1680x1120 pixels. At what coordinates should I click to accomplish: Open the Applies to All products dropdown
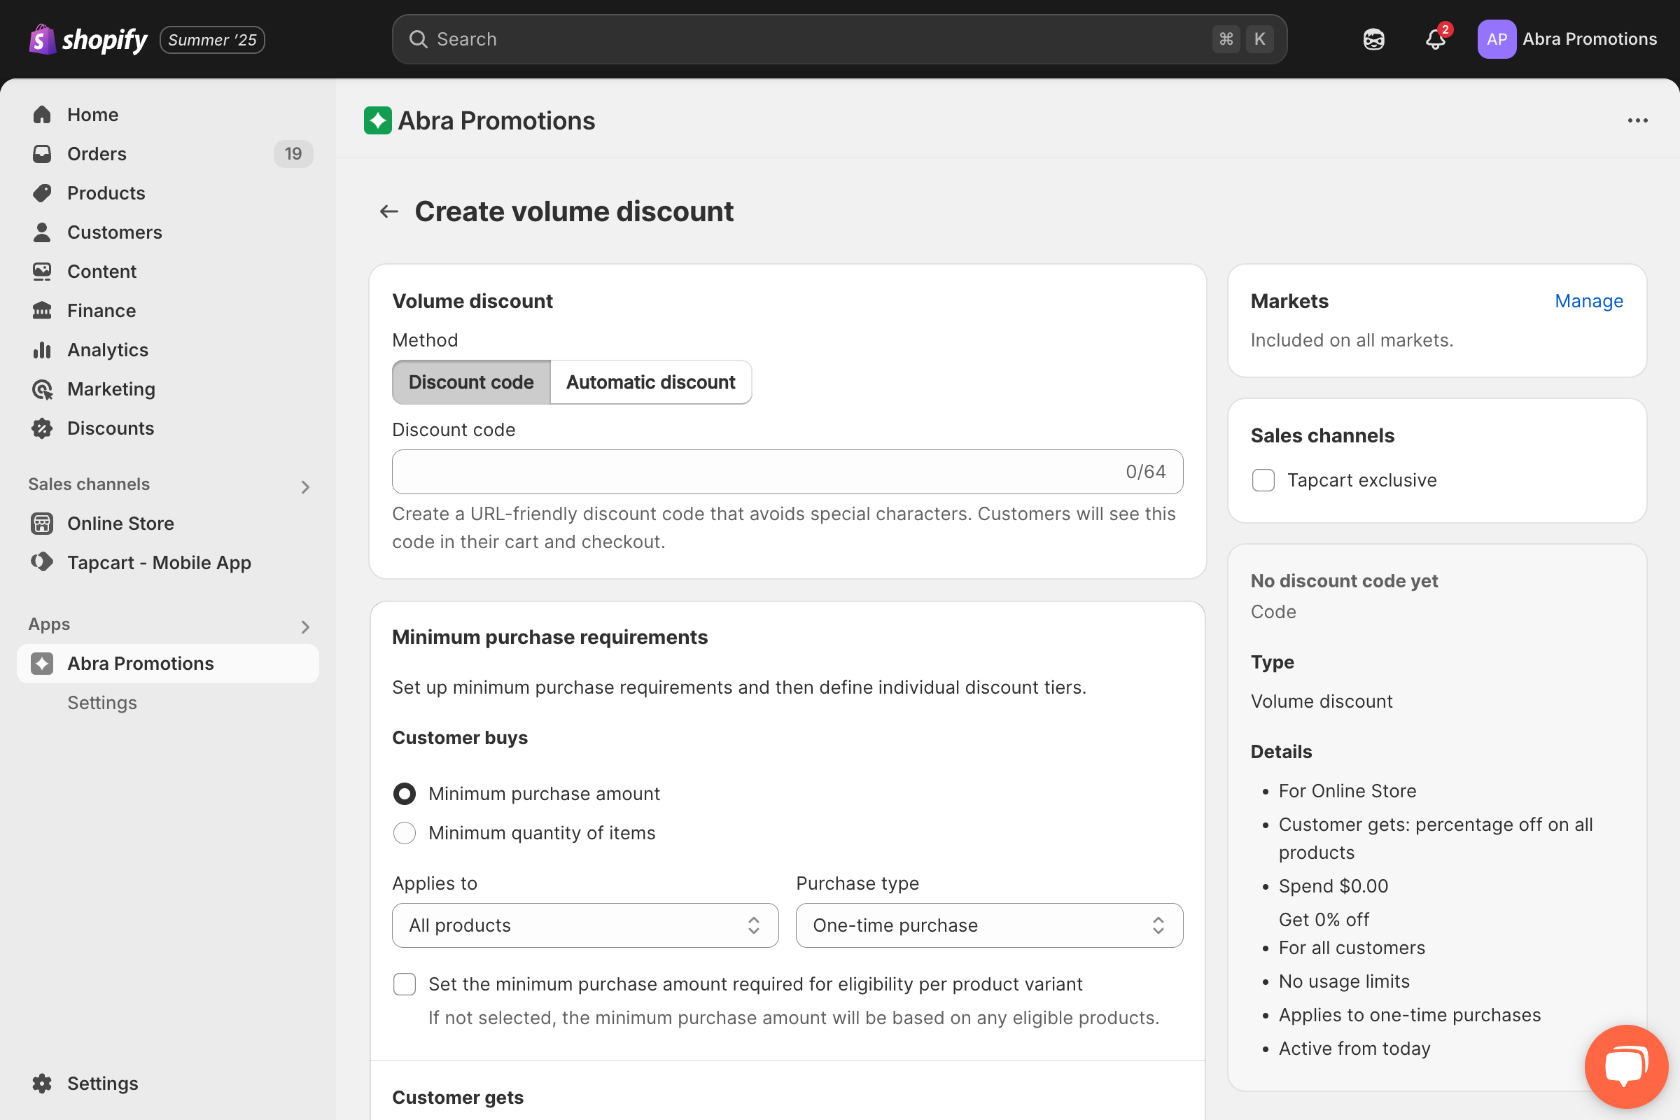(585, 925)
